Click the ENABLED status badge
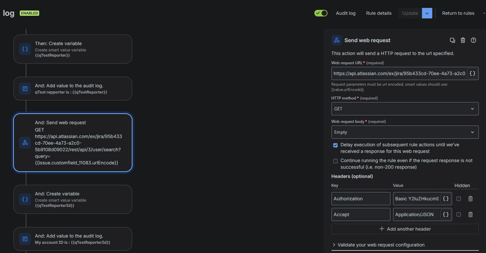486x253 pixels. [30, 13]
